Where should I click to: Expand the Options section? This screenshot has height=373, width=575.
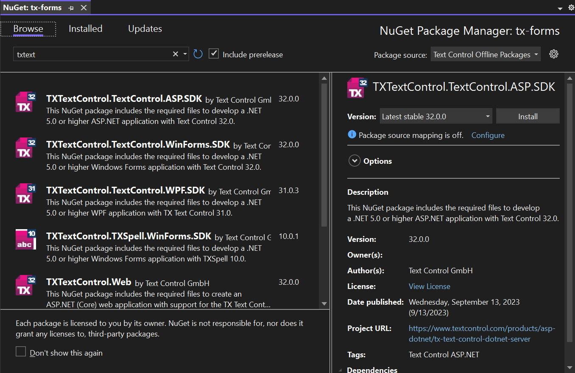[354, 161]
